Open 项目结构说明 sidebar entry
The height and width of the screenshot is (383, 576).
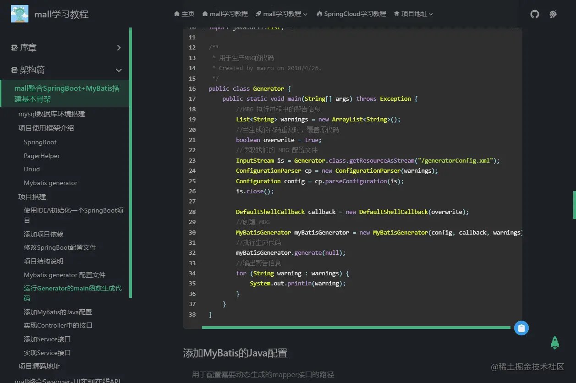point(44,261)
